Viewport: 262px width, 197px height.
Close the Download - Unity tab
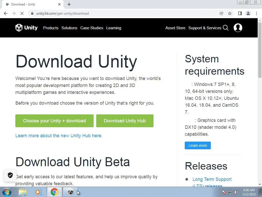click(59, 5)
